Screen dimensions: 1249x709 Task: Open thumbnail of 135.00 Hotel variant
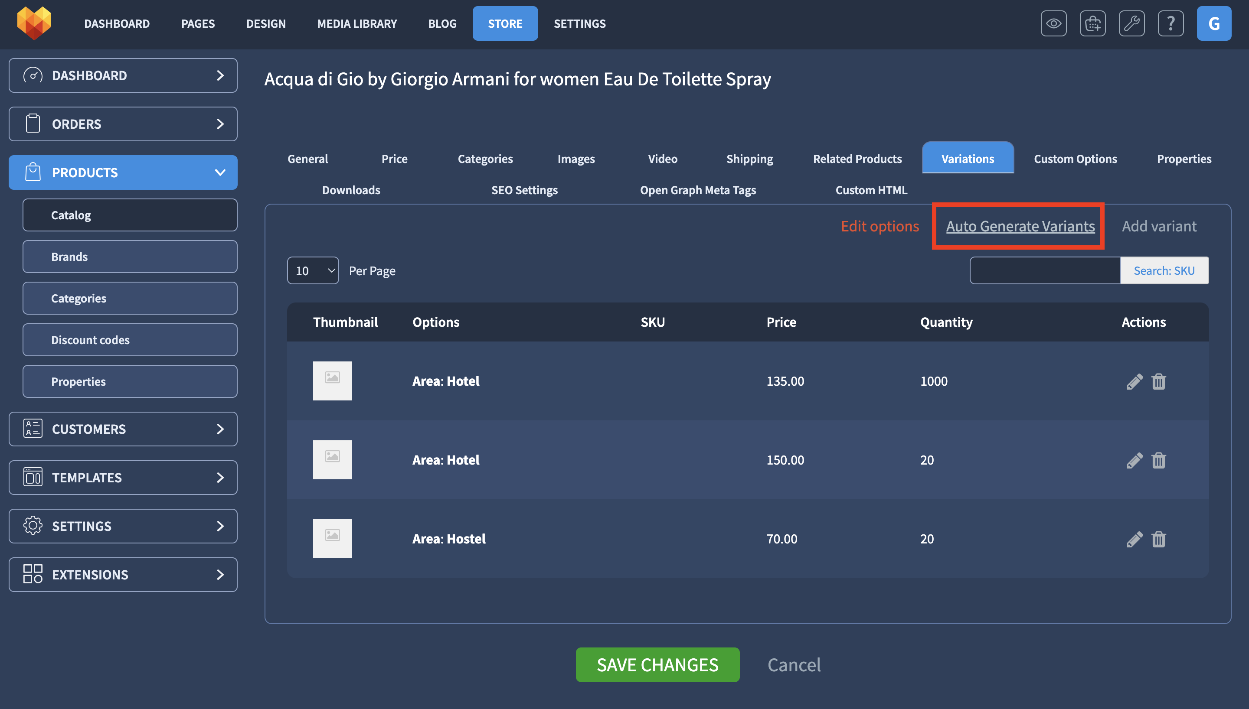[332, 381]
